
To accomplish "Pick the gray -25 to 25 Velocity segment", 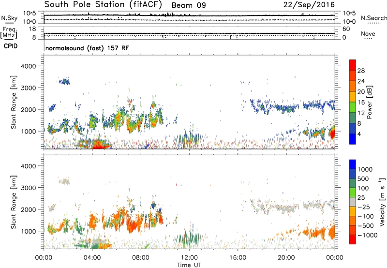I will [x=353, y=202].
